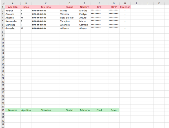This screenshot has height=128, width=169.
Task: Select row 30 header
Action: coord(3,110)
